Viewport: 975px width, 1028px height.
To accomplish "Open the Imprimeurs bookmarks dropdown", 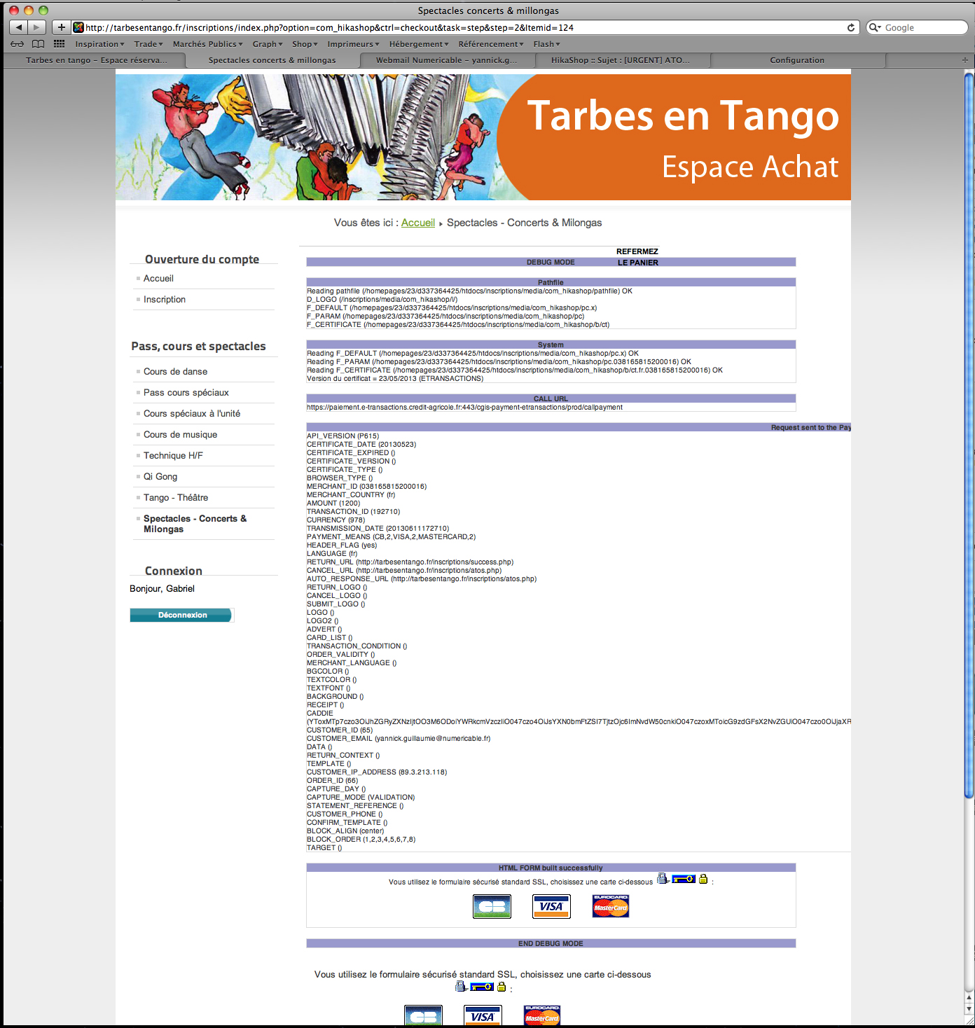I will [x=353, y=44].
